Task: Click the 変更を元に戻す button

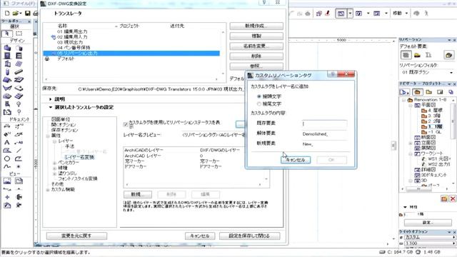Action: pos(76,236)
